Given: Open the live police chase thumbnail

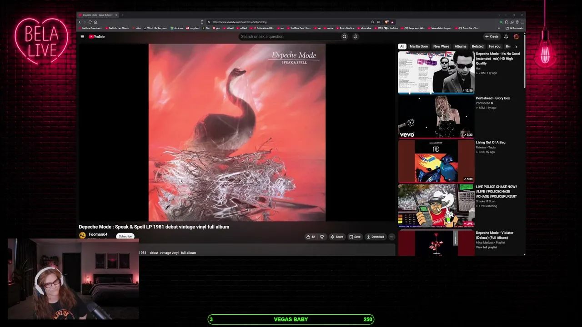Looking at the screenshot, I should coord(436,205).
